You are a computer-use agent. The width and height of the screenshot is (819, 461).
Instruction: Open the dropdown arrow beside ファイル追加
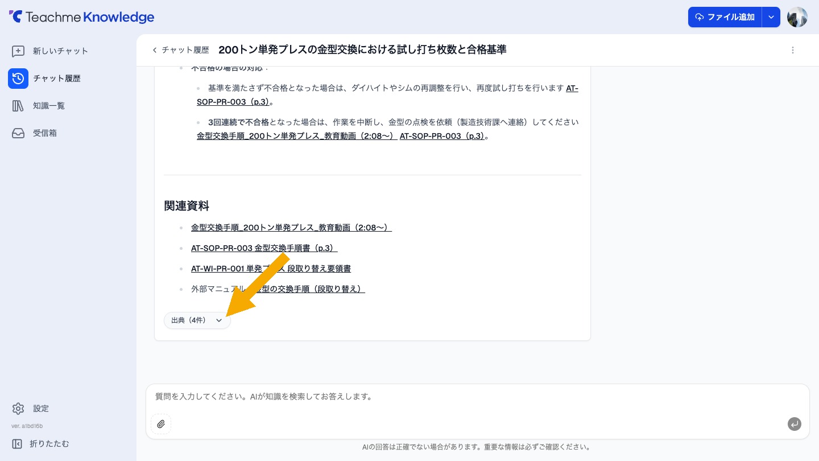[x=771, y=17]
